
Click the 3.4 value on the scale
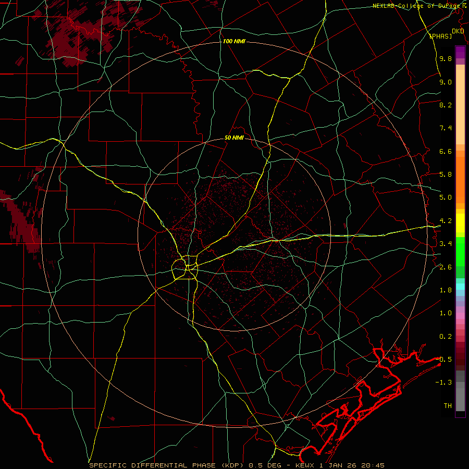[x=446, y=244]
